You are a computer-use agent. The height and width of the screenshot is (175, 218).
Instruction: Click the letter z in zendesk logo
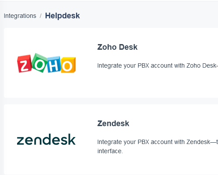tap(21, 141)
